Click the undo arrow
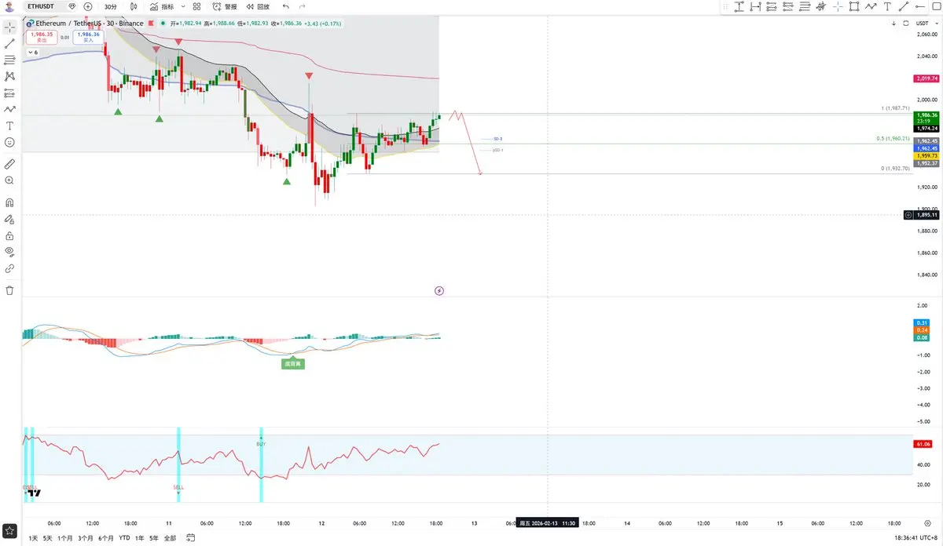The image size is (943, 546). 286,6
